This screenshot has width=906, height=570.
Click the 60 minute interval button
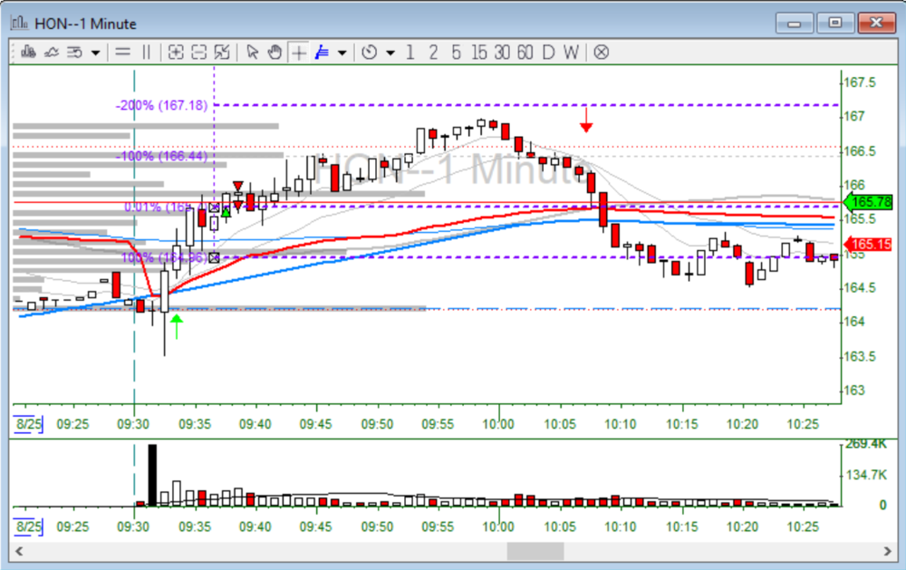click(525, 52)
